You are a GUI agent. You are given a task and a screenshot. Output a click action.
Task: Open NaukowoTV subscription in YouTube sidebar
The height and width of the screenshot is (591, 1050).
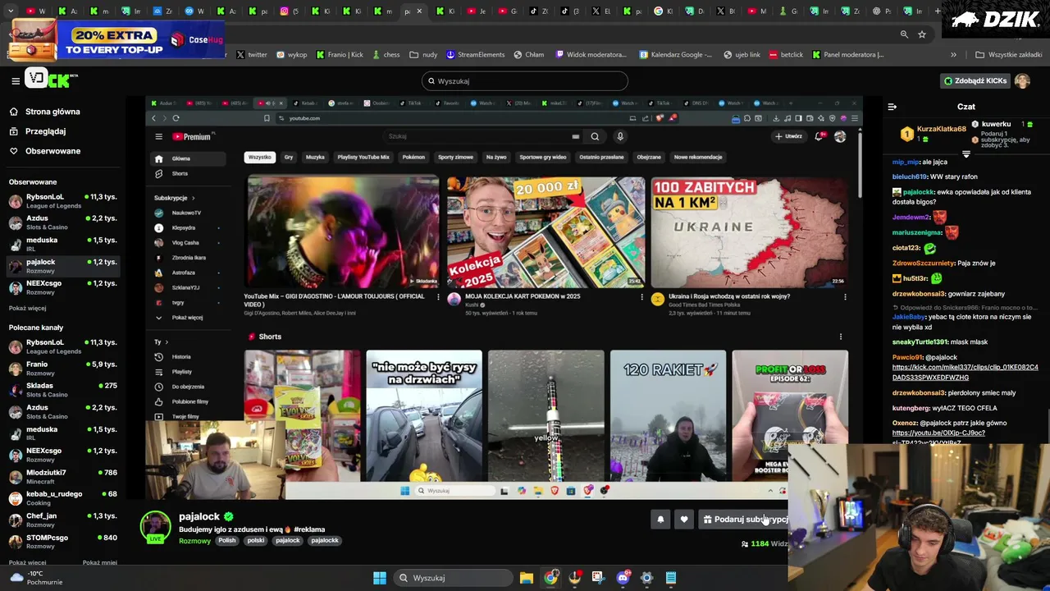(x=186, y=213)
